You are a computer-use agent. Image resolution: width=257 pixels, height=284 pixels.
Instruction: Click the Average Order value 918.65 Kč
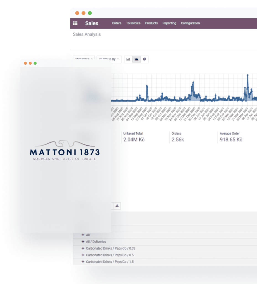coord(231,140)
